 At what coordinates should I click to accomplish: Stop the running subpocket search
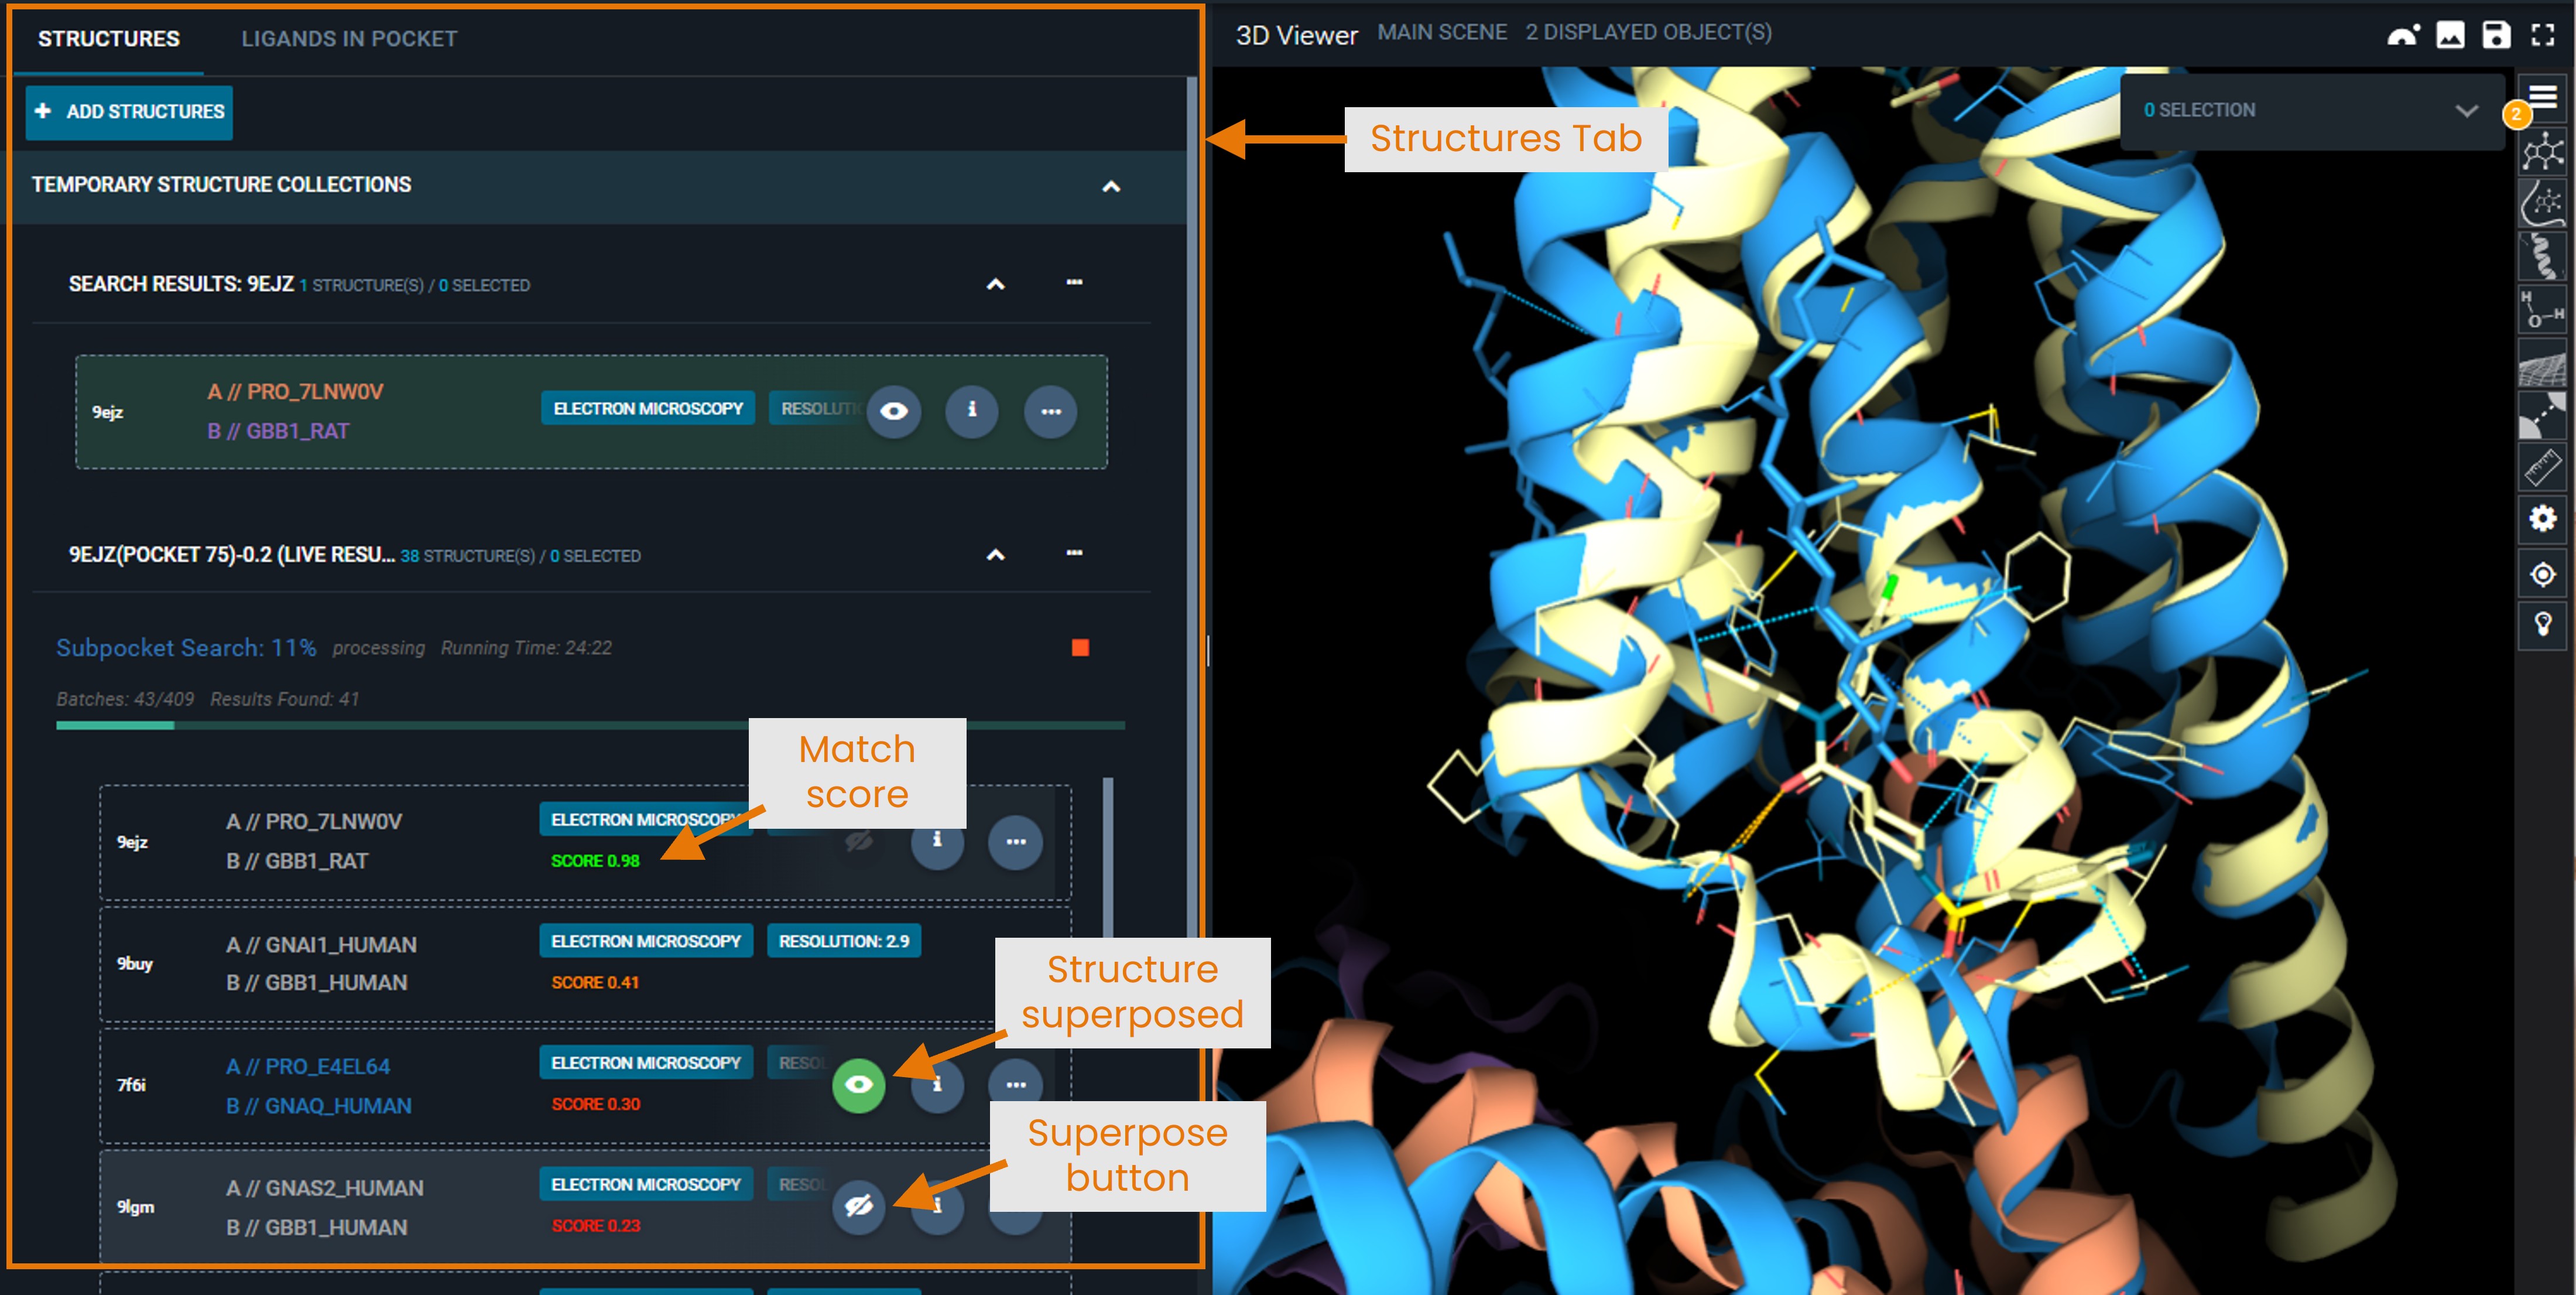tap(1080, 648)
